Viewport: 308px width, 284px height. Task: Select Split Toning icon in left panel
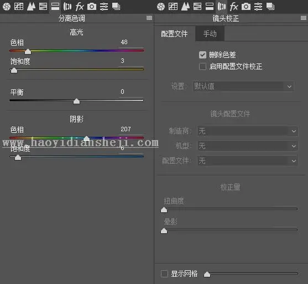(x=55, y=7)
